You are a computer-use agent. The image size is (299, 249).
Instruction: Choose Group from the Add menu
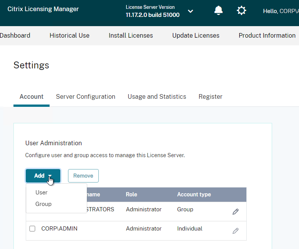click(x=43, y=204)
